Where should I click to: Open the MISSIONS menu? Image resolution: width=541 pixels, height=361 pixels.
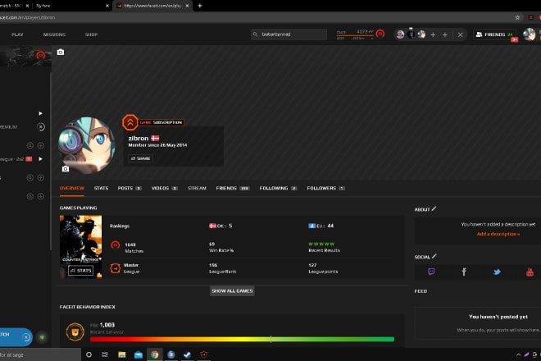(x=54, y=34)
